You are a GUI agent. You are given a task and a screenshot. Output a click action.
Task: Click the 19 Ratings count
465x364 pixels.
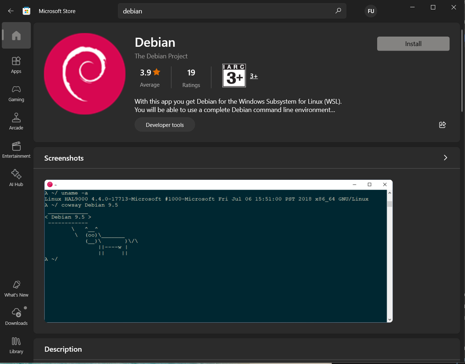[x=191, y=78]
